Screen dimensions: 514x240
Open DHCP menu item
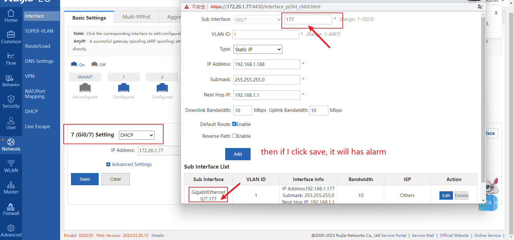pos(31,112)
